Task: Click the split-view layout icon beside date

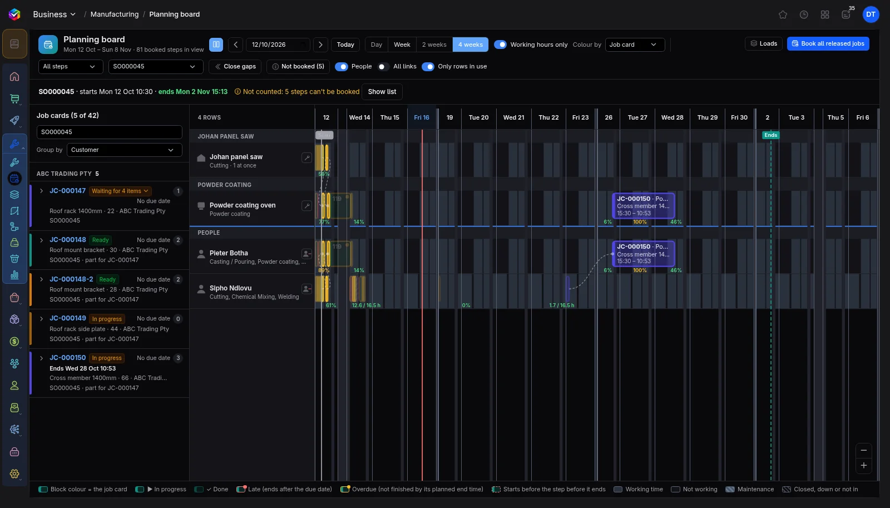Action: point(216,45)
